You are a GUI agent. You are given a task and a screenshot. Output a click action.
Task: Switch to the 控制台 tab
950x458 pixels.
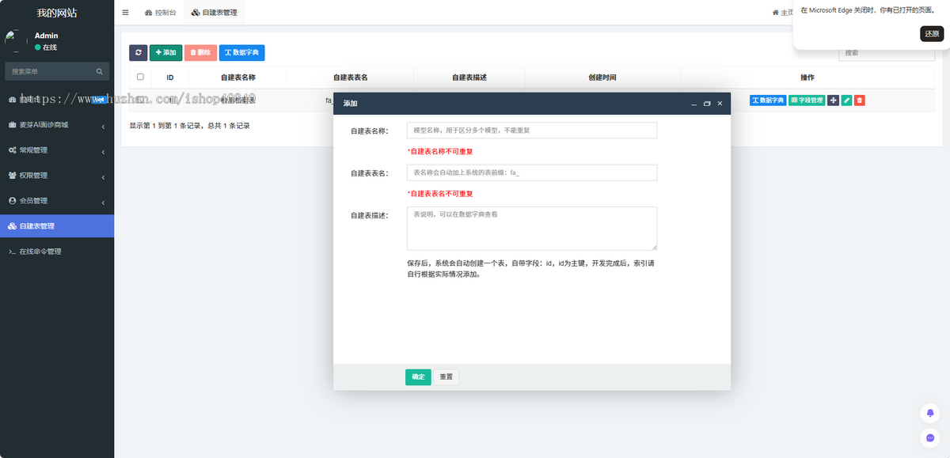(x=161, y=13)
